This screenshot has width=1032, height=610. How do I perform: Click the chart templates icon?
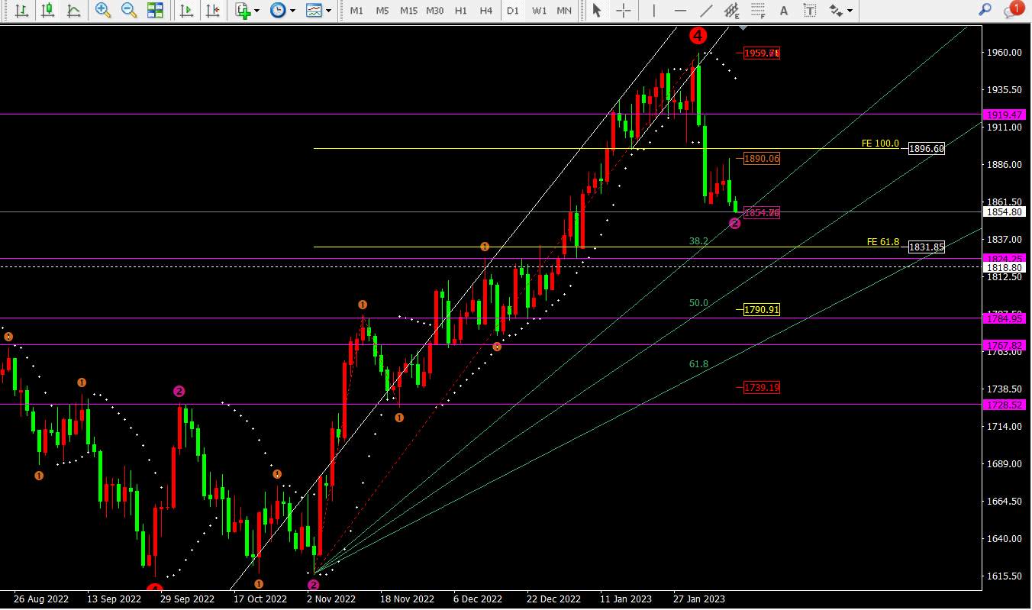[314, 11]
